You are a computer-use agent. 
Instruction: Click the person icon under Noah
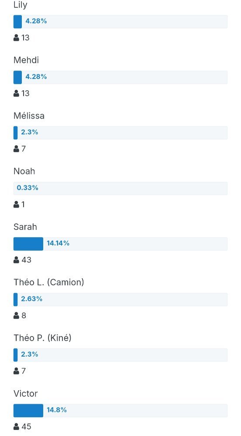tap(16, 204)
